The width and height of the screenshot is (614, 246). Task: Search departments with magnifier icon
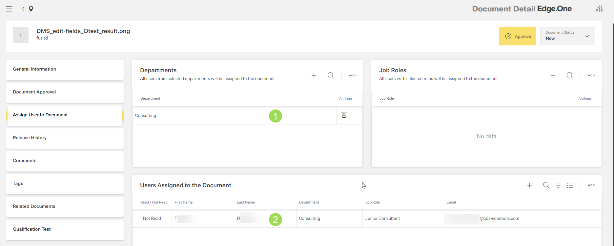pyautogui.click(x=331, y=75)
